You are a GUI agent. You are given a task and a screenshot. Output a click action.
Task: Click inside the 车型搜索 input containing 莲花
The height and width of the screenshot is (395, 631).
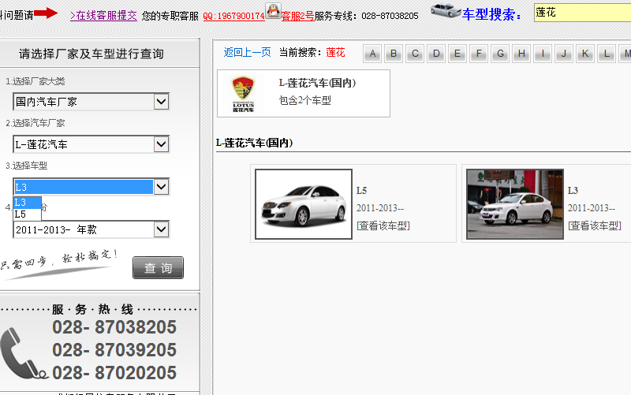click(x=582, y=13)
